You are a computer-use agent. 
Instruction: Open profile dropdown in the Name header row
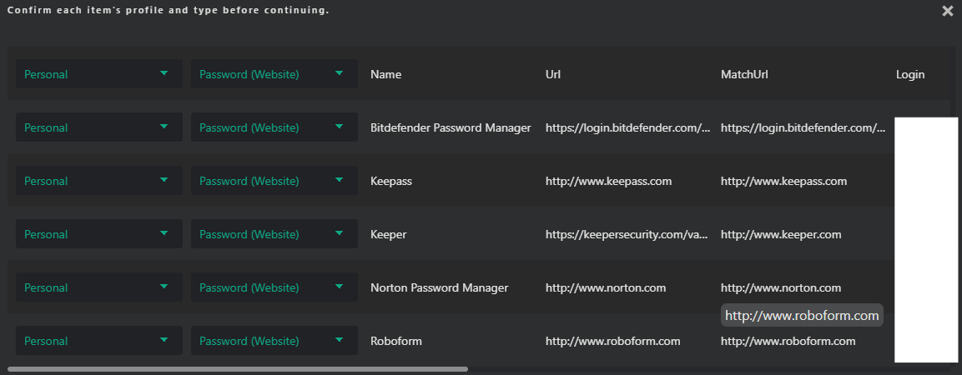(98, 74)
